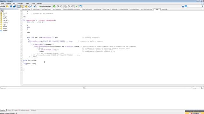The width and height of the screenshot is (204, 114).
Task: Switch to the CloseBuy.mq4 tab
Action: (x=124, y=9)
